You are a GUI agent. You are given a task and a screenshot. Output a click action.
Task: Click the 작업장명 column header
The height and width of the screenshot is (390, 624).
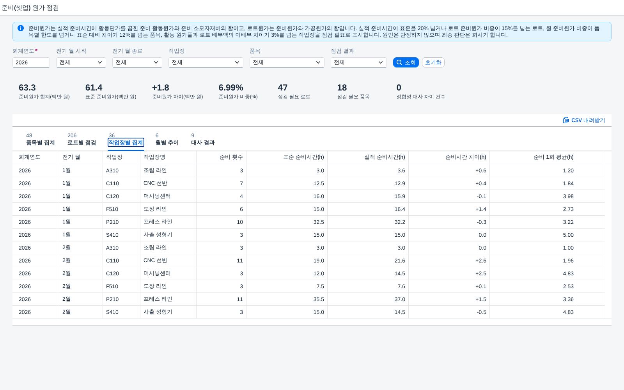click(x=168, y=157)
